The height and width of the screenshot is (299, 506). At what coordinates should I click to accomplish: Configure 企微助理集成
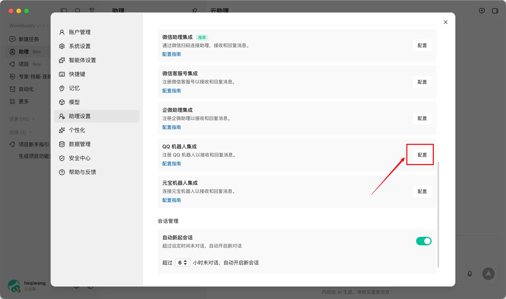[422, 118]
